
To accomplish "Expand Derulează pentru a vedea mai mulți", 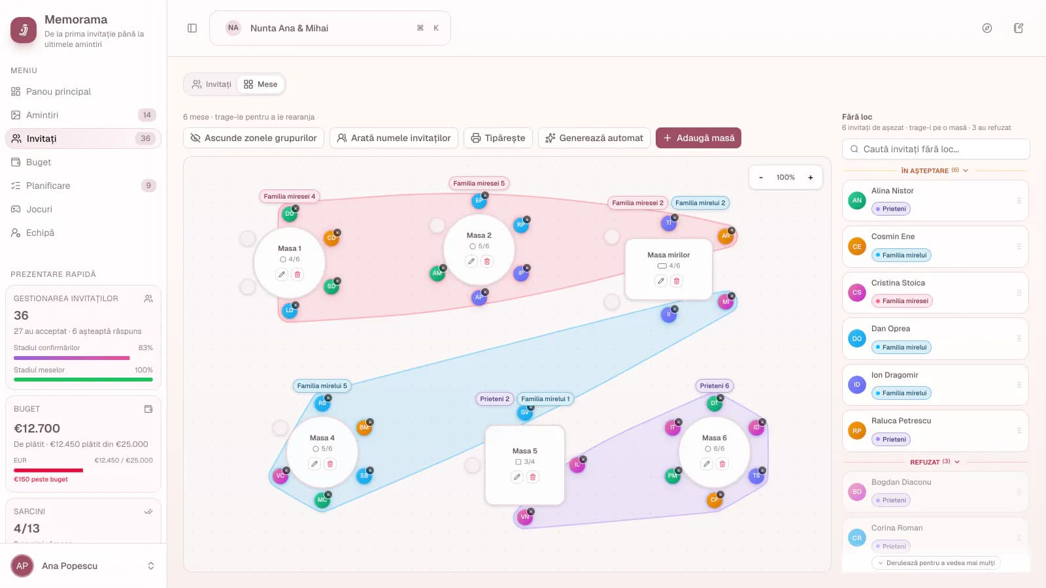I will coord(936,563).
